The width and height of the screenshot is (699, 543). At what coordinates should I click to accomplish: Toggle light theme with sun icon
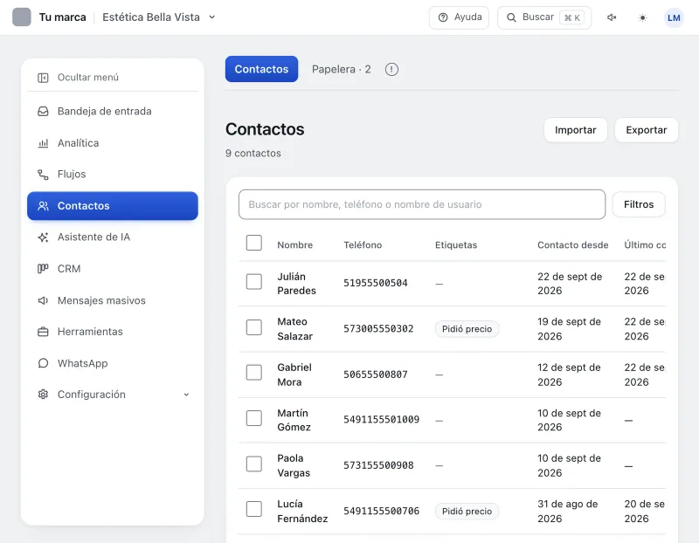(642, 17)
